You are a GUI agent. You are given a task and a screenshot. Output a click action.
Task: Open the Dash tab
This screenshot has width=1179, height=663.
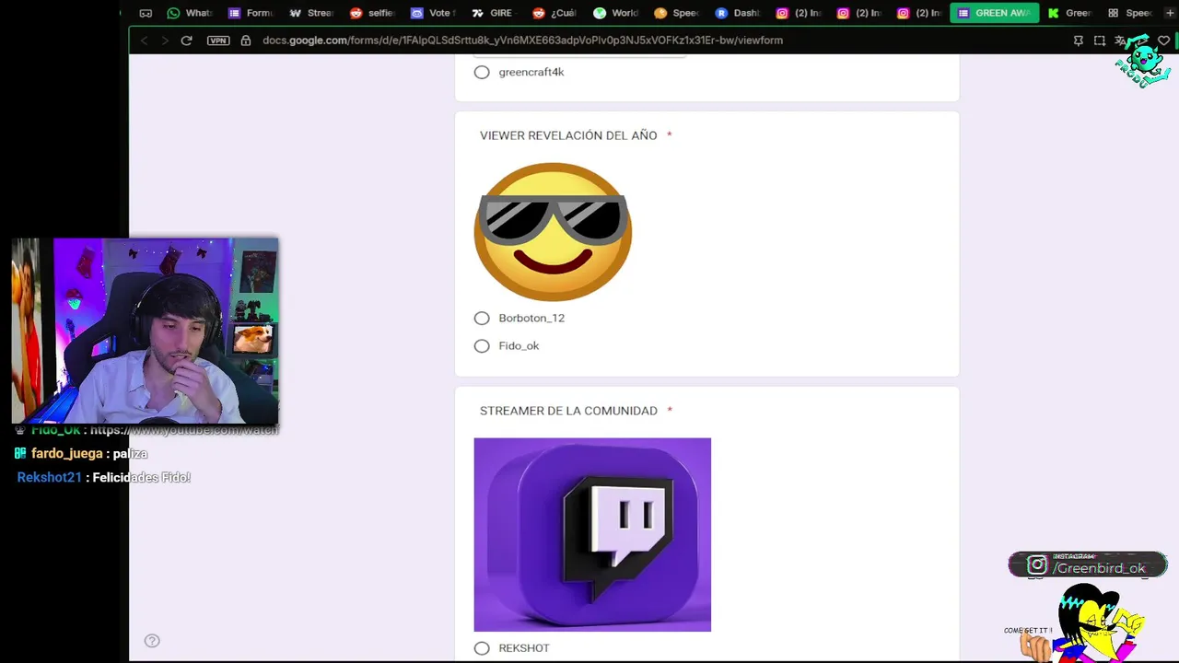(x=737, y=13)
